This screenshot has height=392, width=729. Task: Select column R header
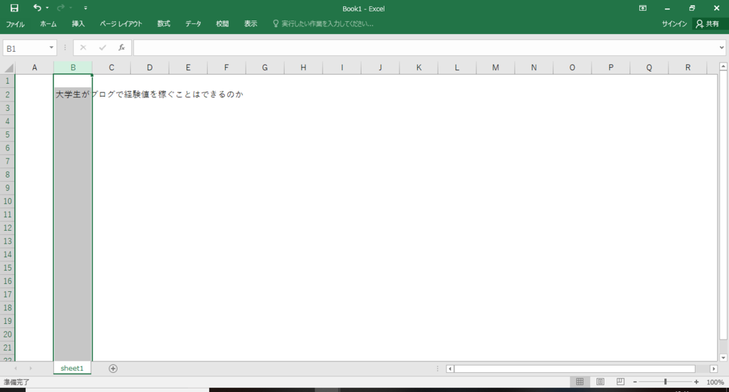[x=688, y=67]
